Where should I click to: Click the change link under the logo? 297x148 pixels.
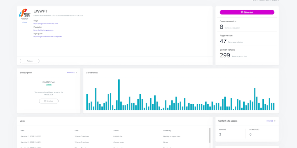(25, 22)
